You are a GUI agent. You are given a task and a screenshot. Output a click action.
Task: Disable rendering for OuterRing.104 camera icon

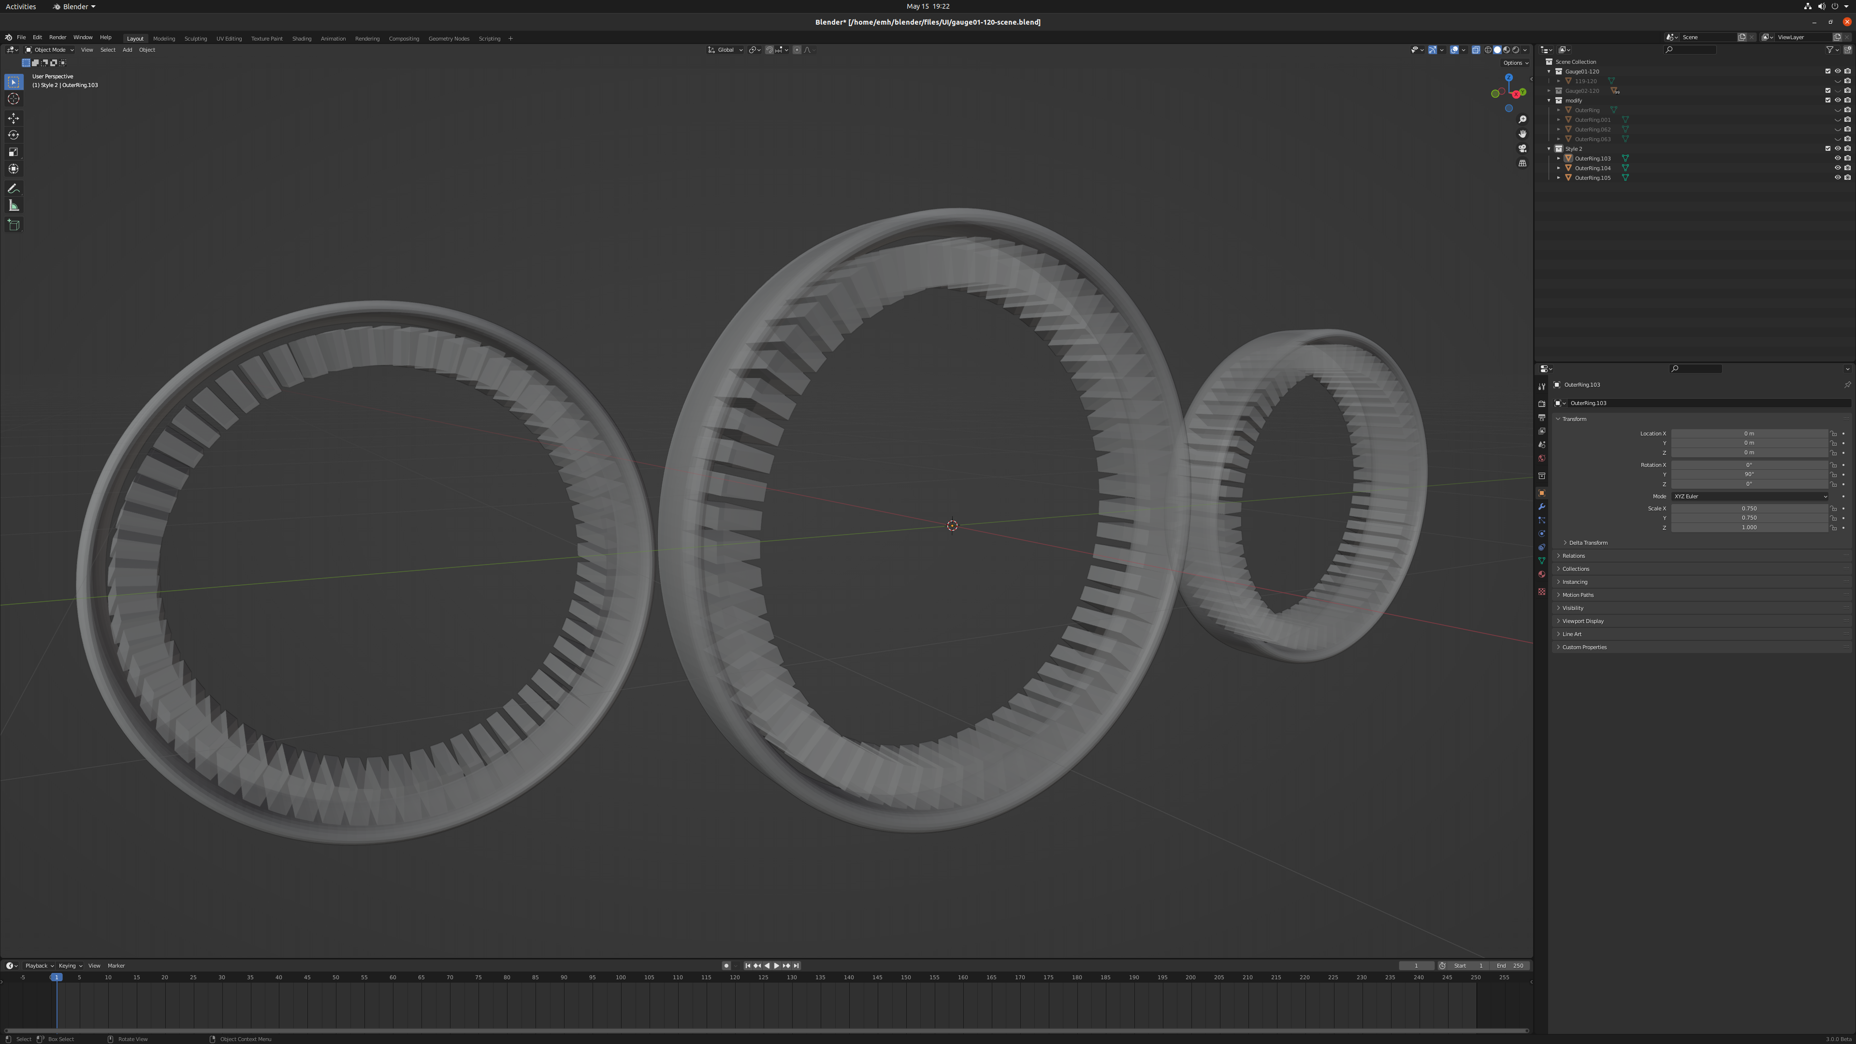(x=1848, y=168)
